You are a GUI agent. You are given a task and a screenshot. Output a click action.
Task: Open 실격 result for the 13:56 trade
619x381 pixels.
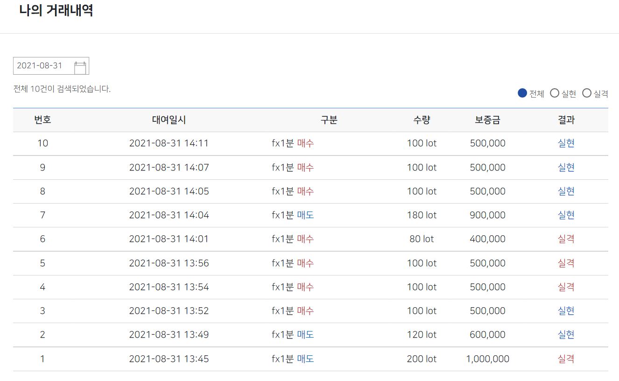[x=566, y=263]
